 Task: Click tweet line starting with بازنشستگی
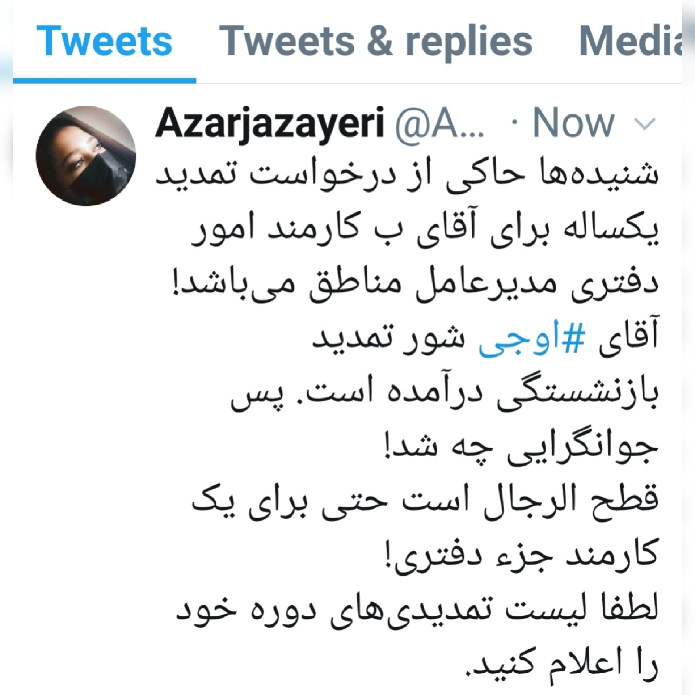(445, 393)
